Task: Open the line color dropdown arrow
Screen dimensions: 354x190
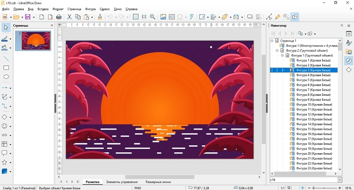Action: click(x=10, y=39)
